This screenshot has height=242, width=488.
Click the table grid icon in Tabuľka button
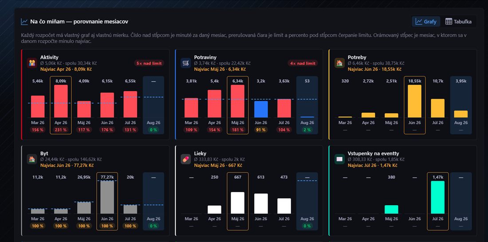point(449,22)
